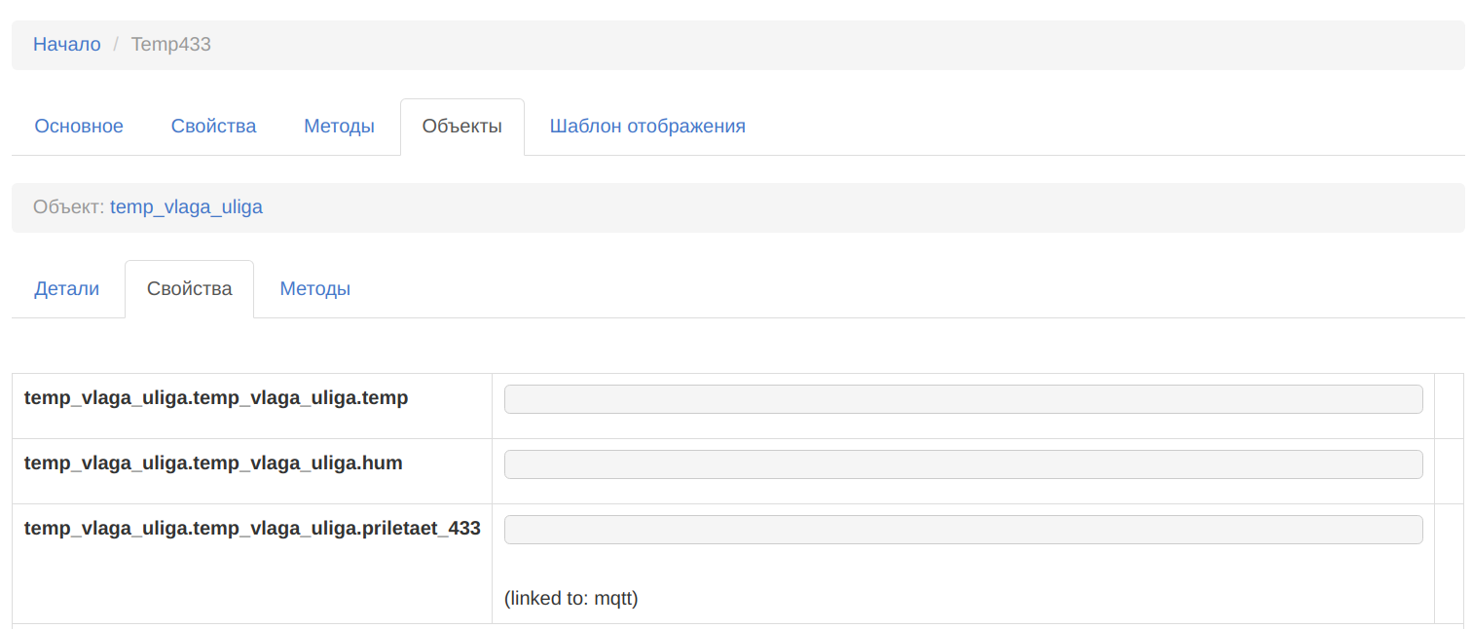Click the narrow empty cell beside temp field
Viewport: 1472px width, 629px height.
tap(1449, 405)
